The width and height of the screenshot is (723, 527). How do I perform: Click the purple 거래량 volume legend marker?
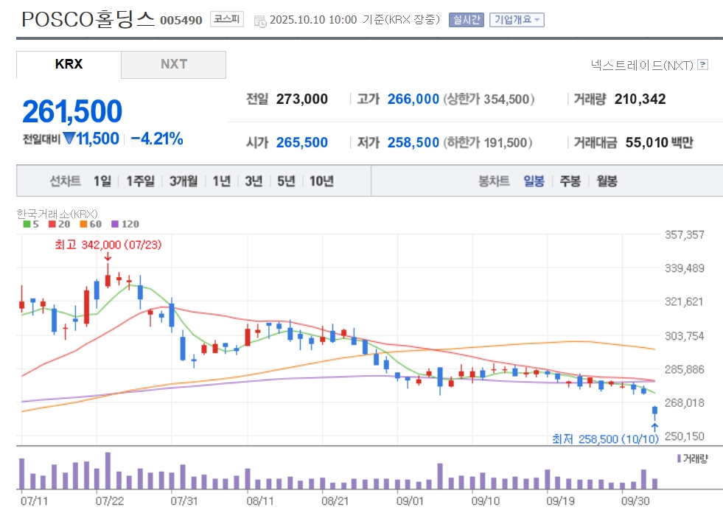[680, 458]
